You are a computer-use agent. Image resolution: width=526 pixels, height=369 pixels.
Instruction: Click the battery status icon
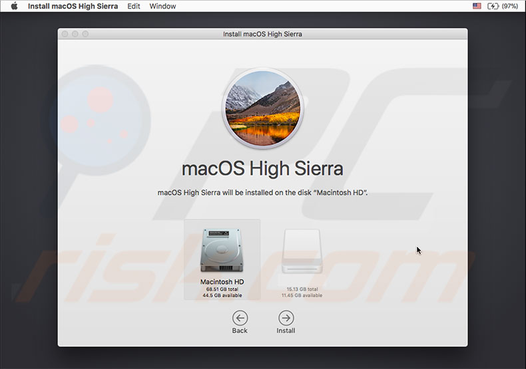point(493,6)
